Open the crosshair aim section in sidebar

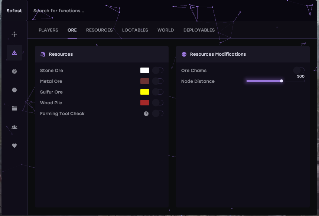point(14,35)
